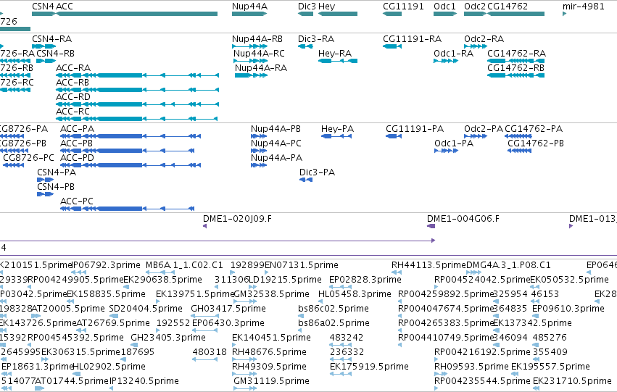Click the Nup44A-PC protein label

(x=276, y=143)
